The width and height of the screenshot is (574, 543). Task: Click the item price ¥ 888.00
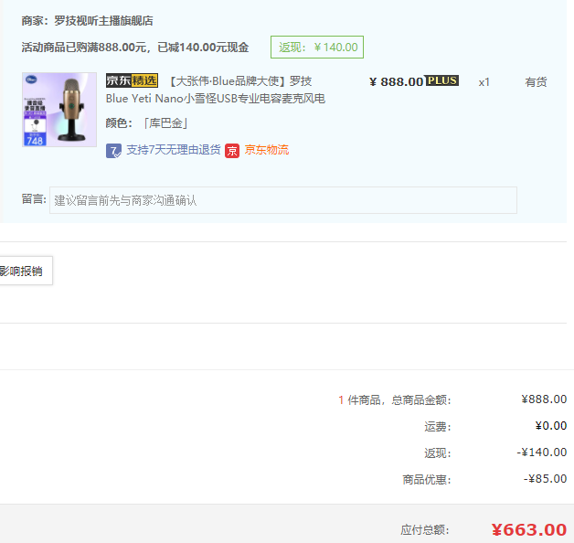(x=396, y=81)
